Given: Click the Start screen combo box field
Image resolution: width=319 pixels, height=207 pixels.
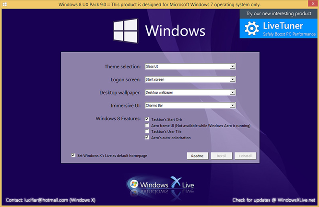Looking at the screenshot, I should coord(190,79).
